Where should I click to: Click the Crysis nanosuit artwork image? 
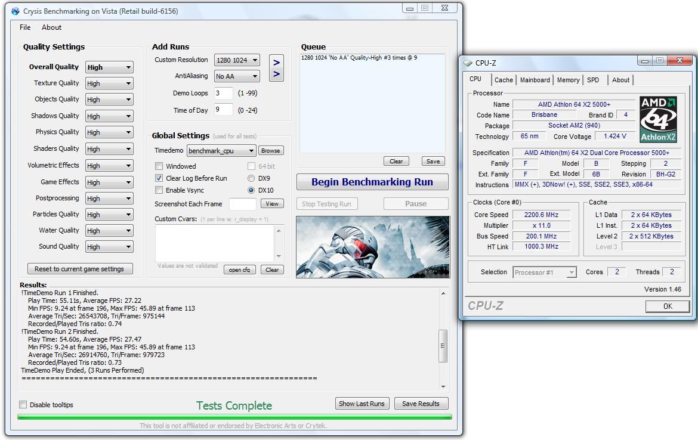click(373, 247)
